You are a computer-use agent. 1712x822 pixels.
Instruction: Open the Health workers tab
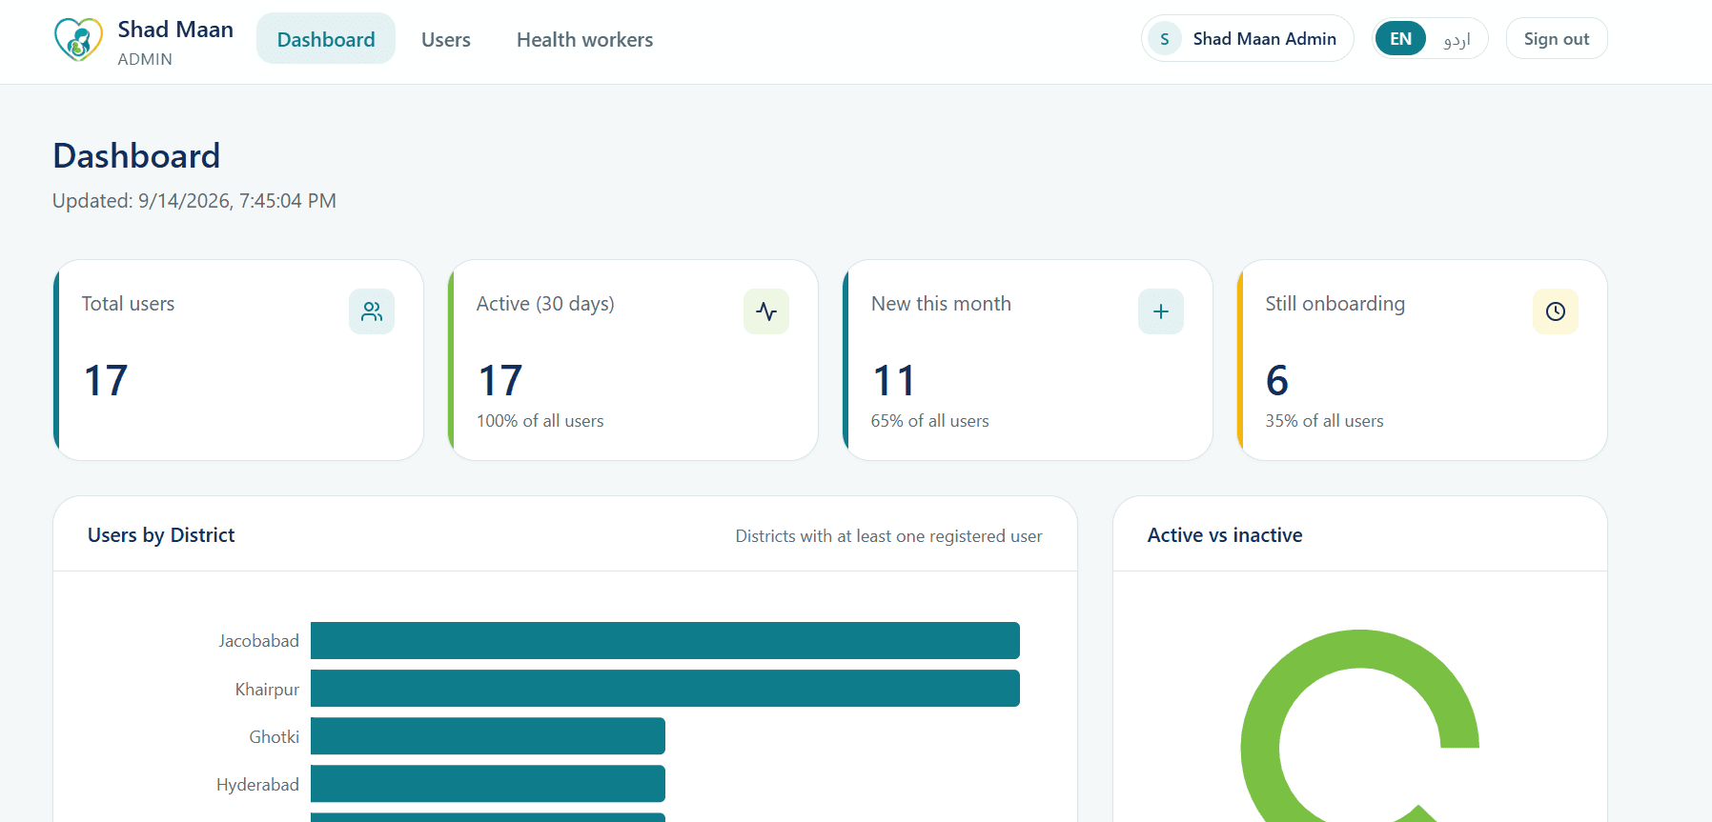point(585,39)
